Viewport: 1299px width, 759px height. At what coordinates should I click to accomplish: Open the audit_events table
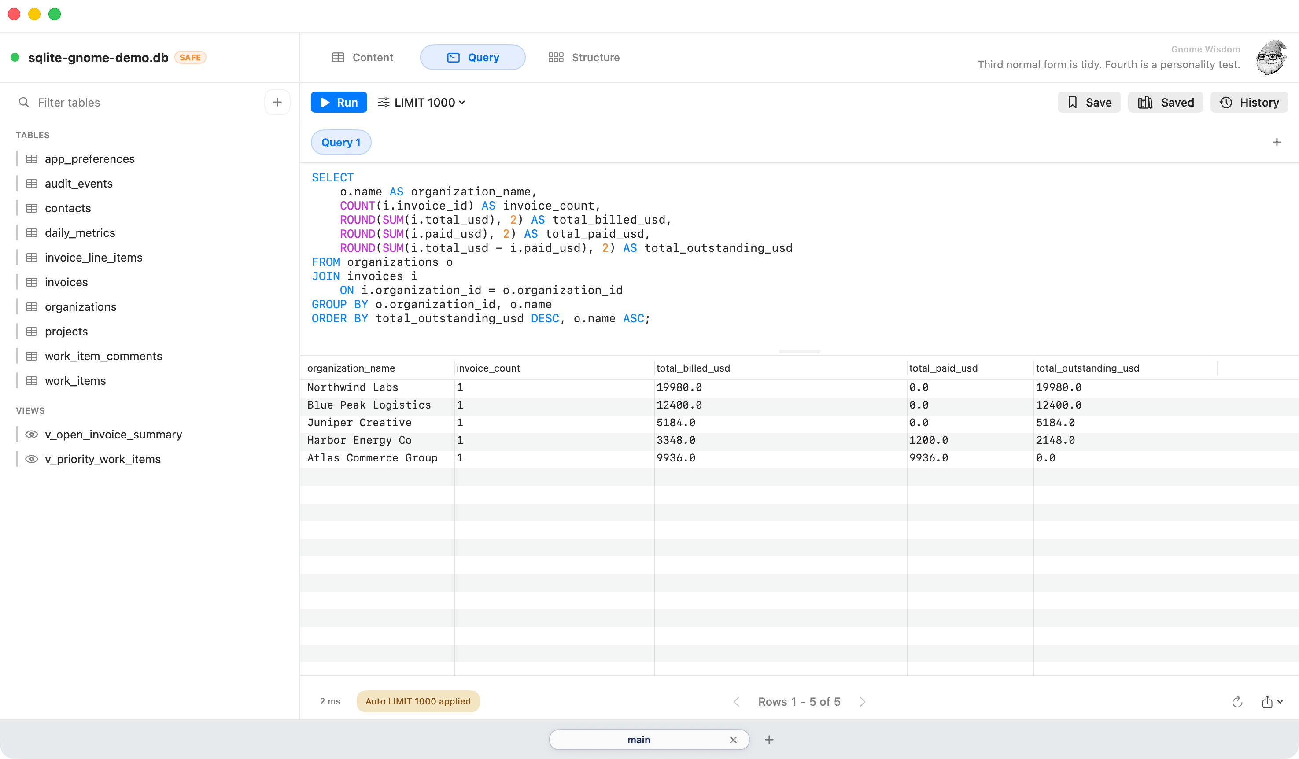click(78, 184)
